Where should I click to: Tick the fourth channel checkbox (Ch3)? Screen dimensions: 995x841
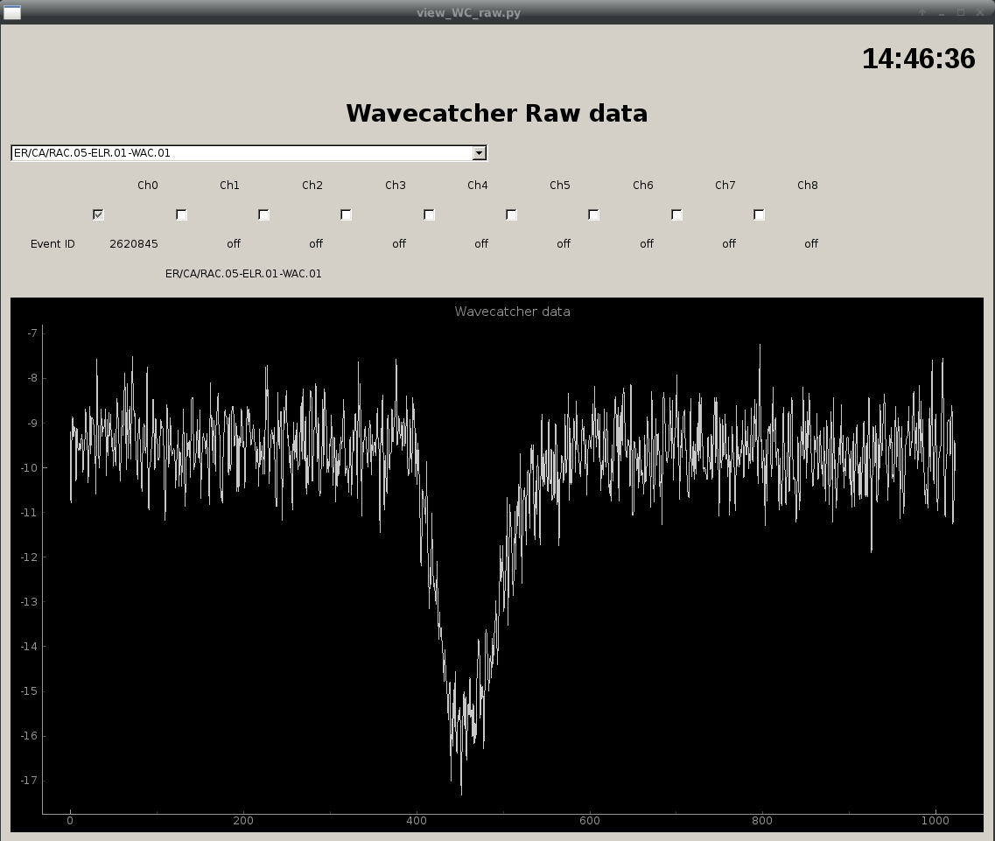tap(346, 214)
